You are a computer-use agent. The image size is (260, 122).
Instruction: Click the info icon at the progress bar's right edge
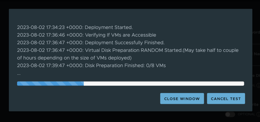(258, 85)
